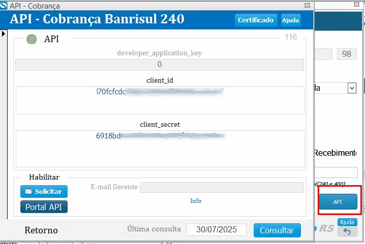Click the app icon in the title bar
Viewport: 365px width, 244px height.
(x=5, y=6)
